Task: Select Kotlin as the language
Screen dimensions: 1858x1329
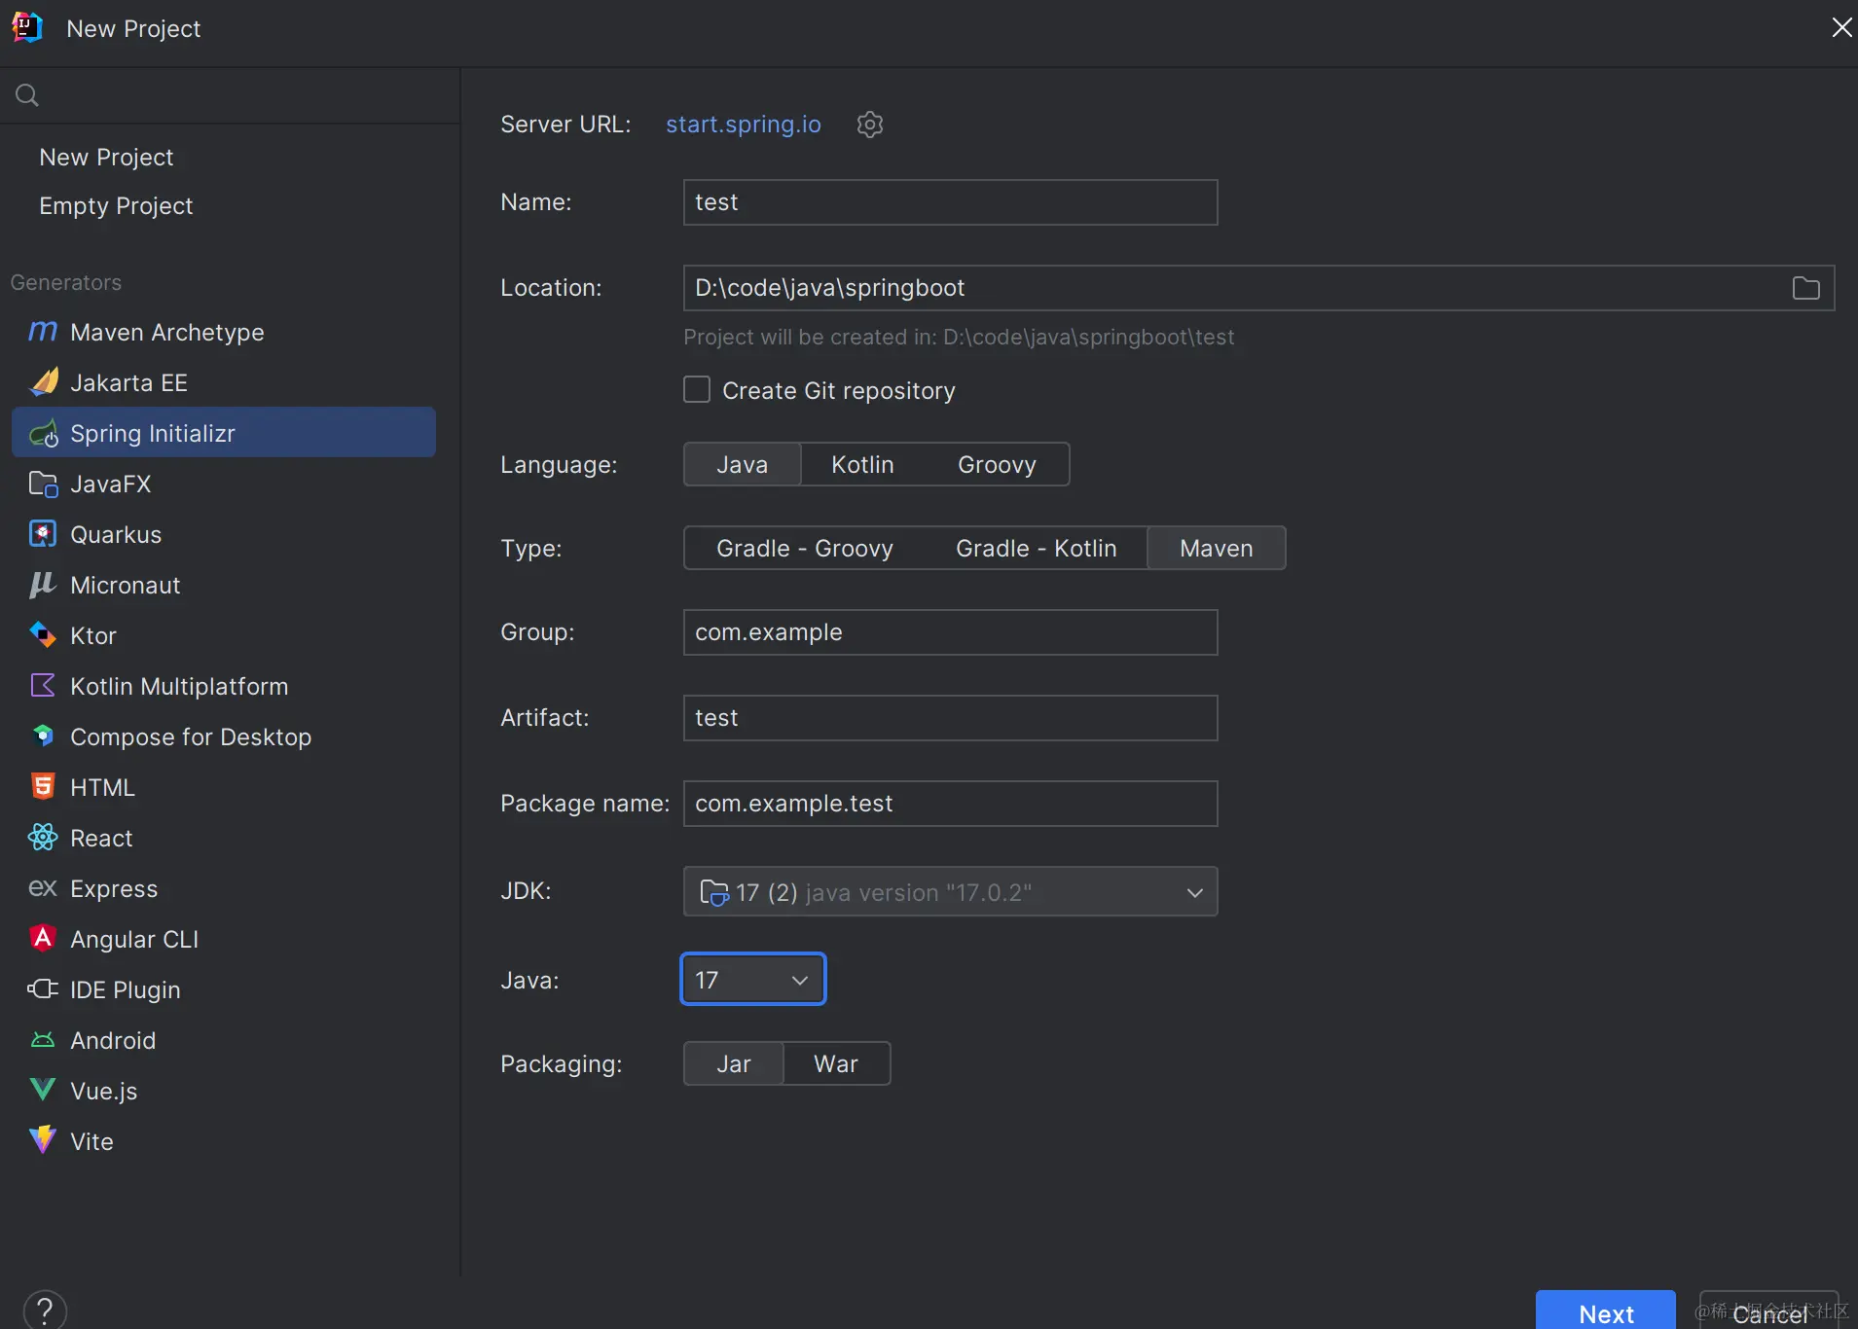Action: pyautogui.click(x=862, y=465)
